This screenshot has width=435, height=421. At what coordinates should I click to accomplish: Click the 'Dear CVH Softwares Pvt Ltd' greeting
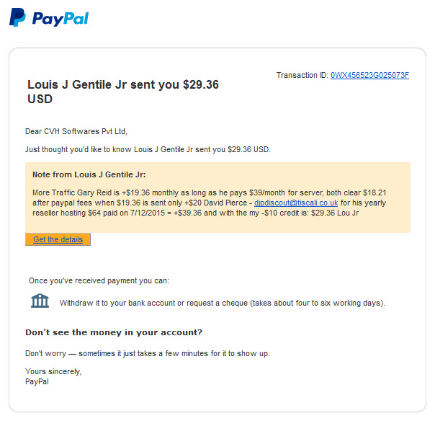point(76,131)
